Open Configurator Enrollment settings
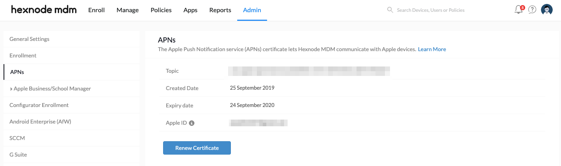 [x=71, y=105]
